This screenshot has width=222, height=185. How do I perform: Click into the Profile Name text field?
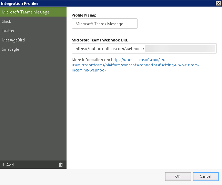(x=104, y=24)
